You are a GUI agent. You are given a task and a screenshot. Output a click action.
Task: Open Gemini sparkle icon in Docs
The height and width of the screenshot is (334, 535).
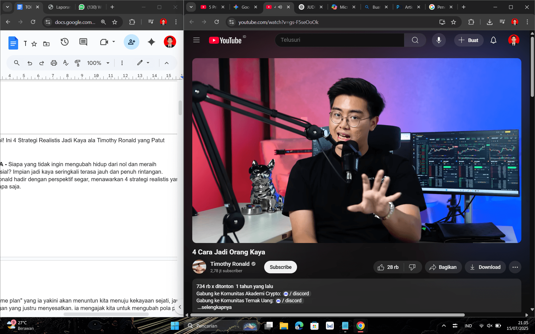[x=151, y=42]
